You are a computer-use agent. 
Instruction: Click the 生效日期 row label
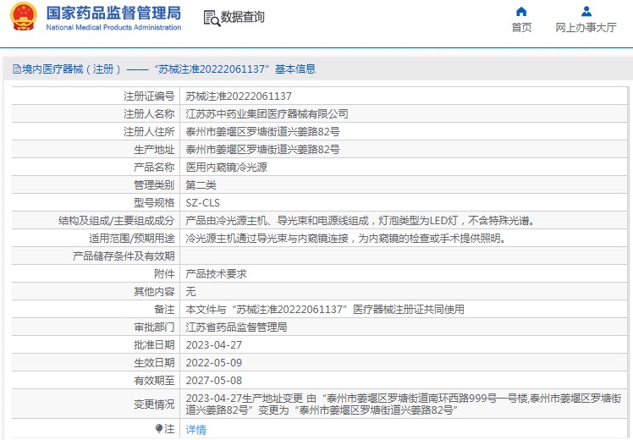154,362
